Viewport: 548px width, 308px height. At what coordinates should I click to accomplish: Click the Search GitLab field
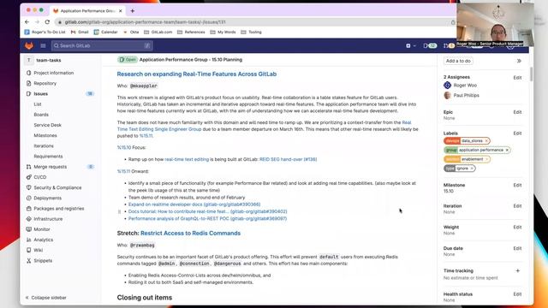coord(102,45)
